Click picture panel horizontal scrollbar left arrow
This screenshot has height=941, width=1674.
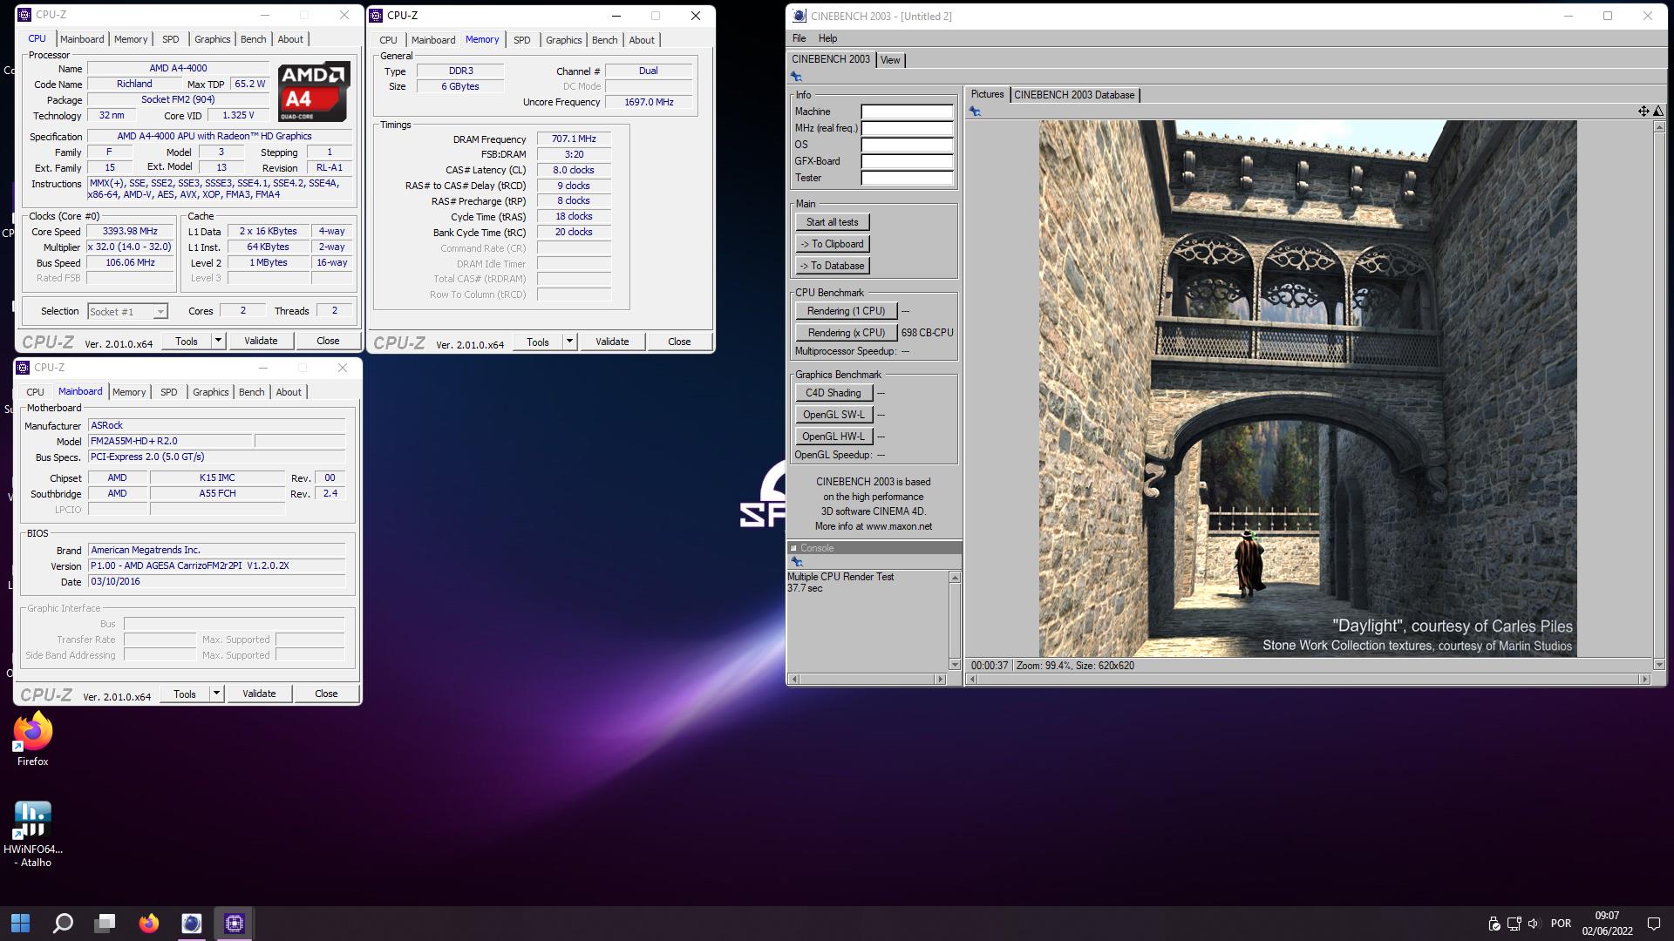(x=972, y=679)
